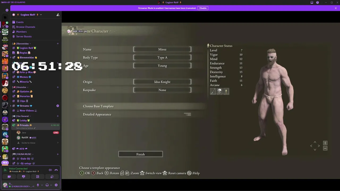This screenshot has height=191, width=340.
Task: Open the -Dale-DJ- channel
Action: tap(25, 159)
